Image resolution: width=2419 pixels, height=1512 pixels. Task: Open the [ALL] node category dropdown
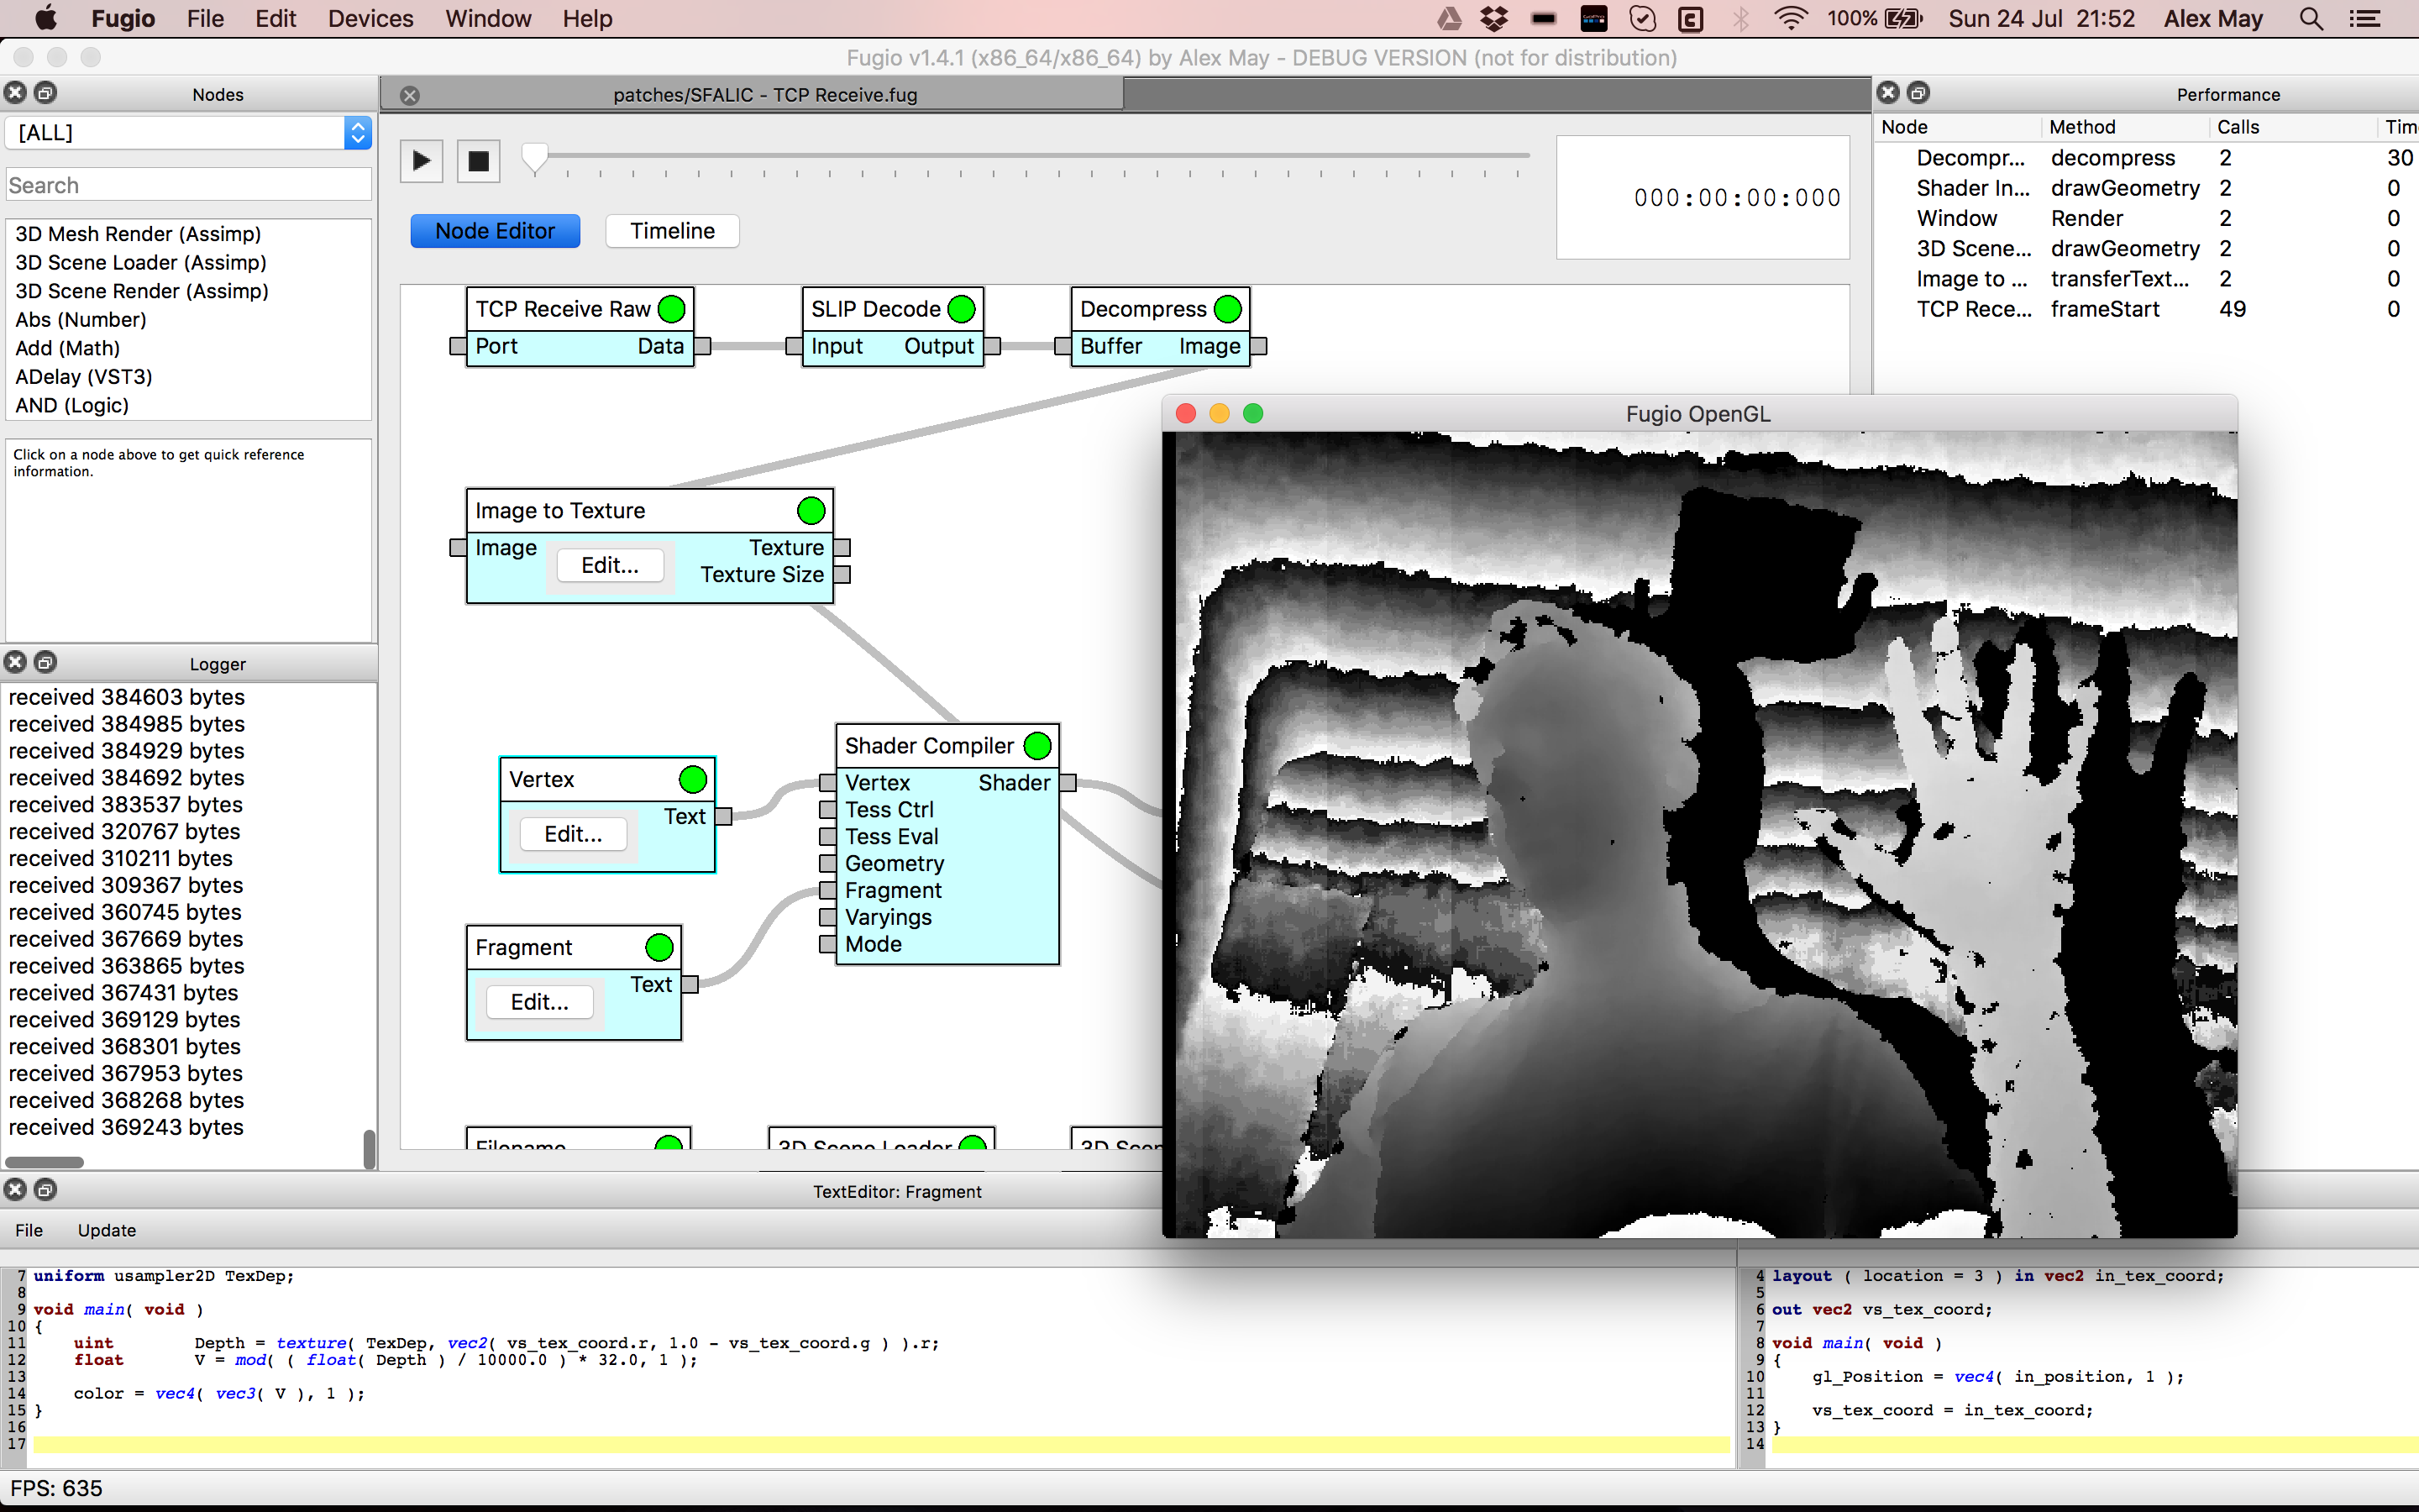click(189, 132)
